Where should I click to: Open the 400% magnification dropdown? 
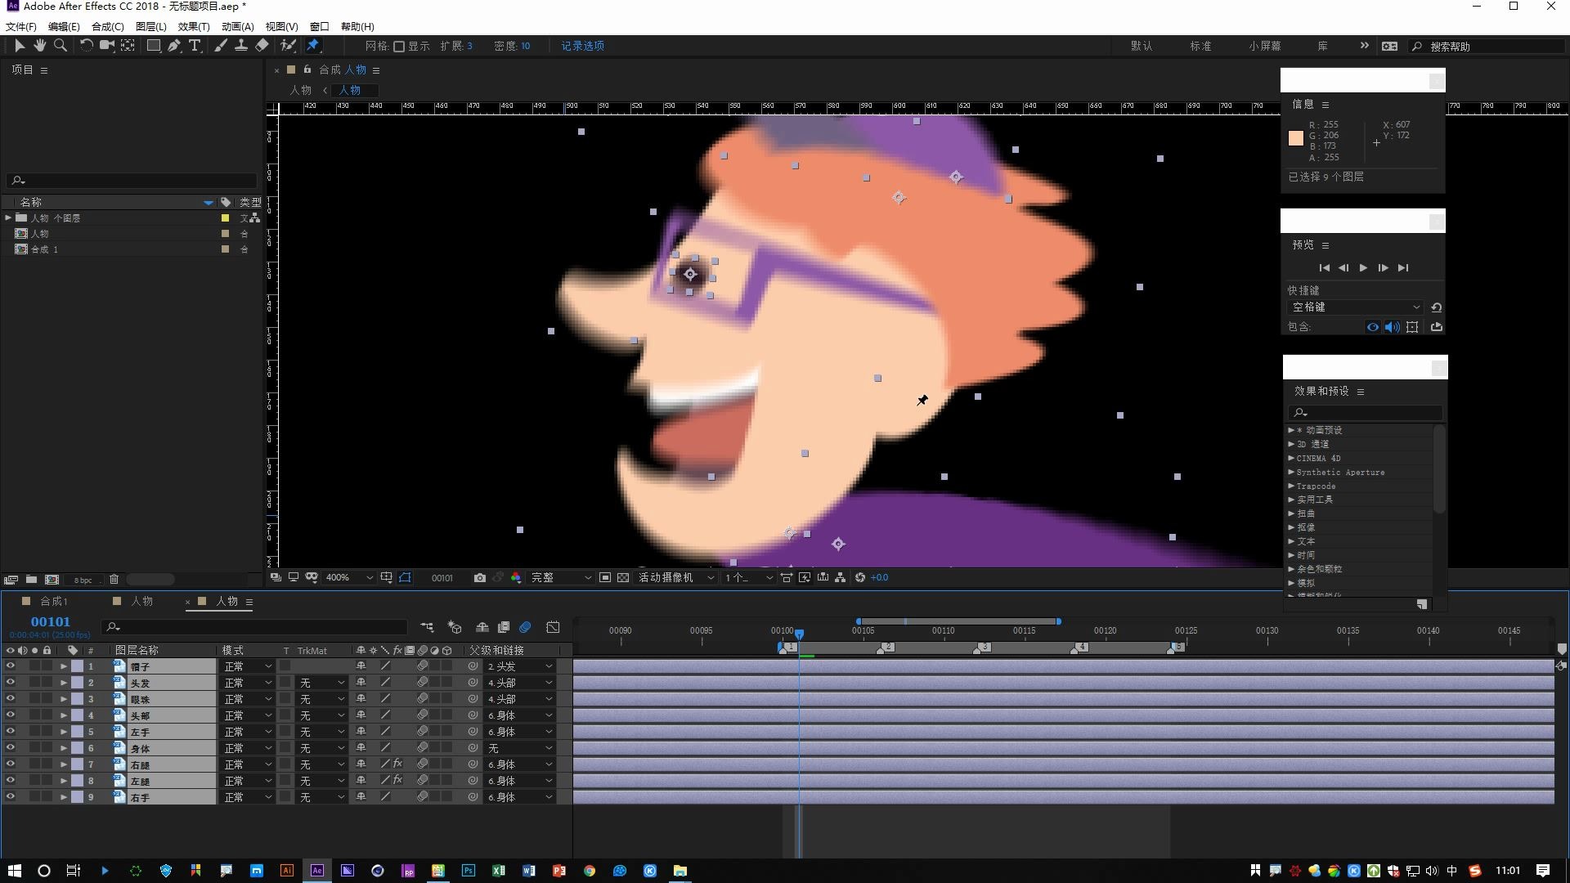click(x=349, y=578)
